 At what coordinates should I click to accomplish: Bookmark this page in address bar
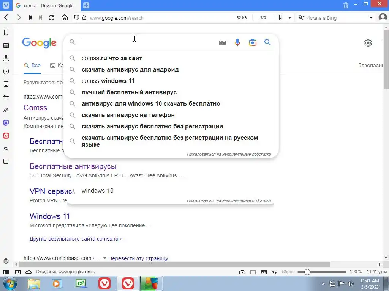pos(281,17)
